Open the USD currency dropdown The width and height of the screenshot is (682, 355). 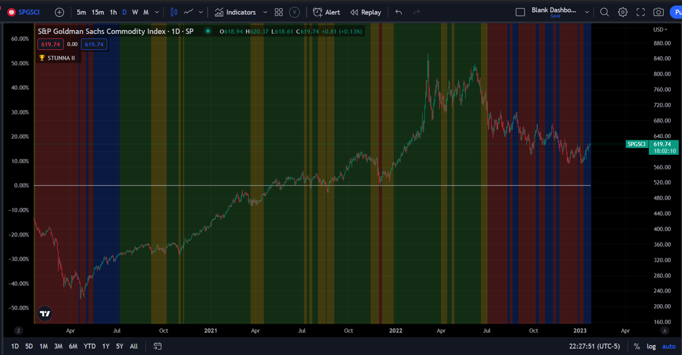tap(660, 30)
